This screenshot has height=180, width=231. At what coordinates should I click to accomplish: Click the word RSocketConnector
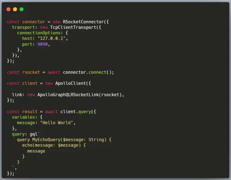click(x=83, y=22)
